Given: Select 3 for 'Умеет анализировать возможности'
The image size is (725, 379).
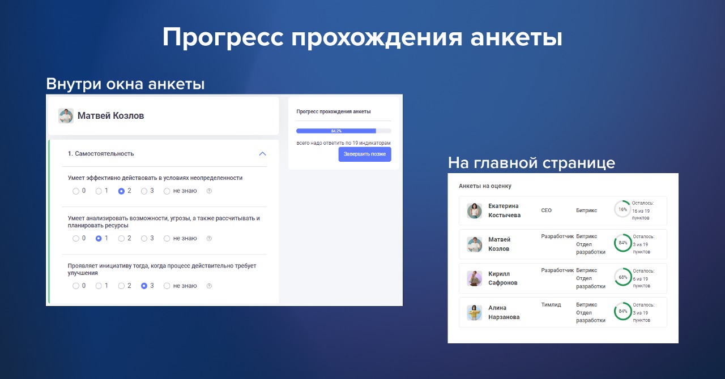Looking at the screenshot, I should pyautogui.click(x=144, y=239).
